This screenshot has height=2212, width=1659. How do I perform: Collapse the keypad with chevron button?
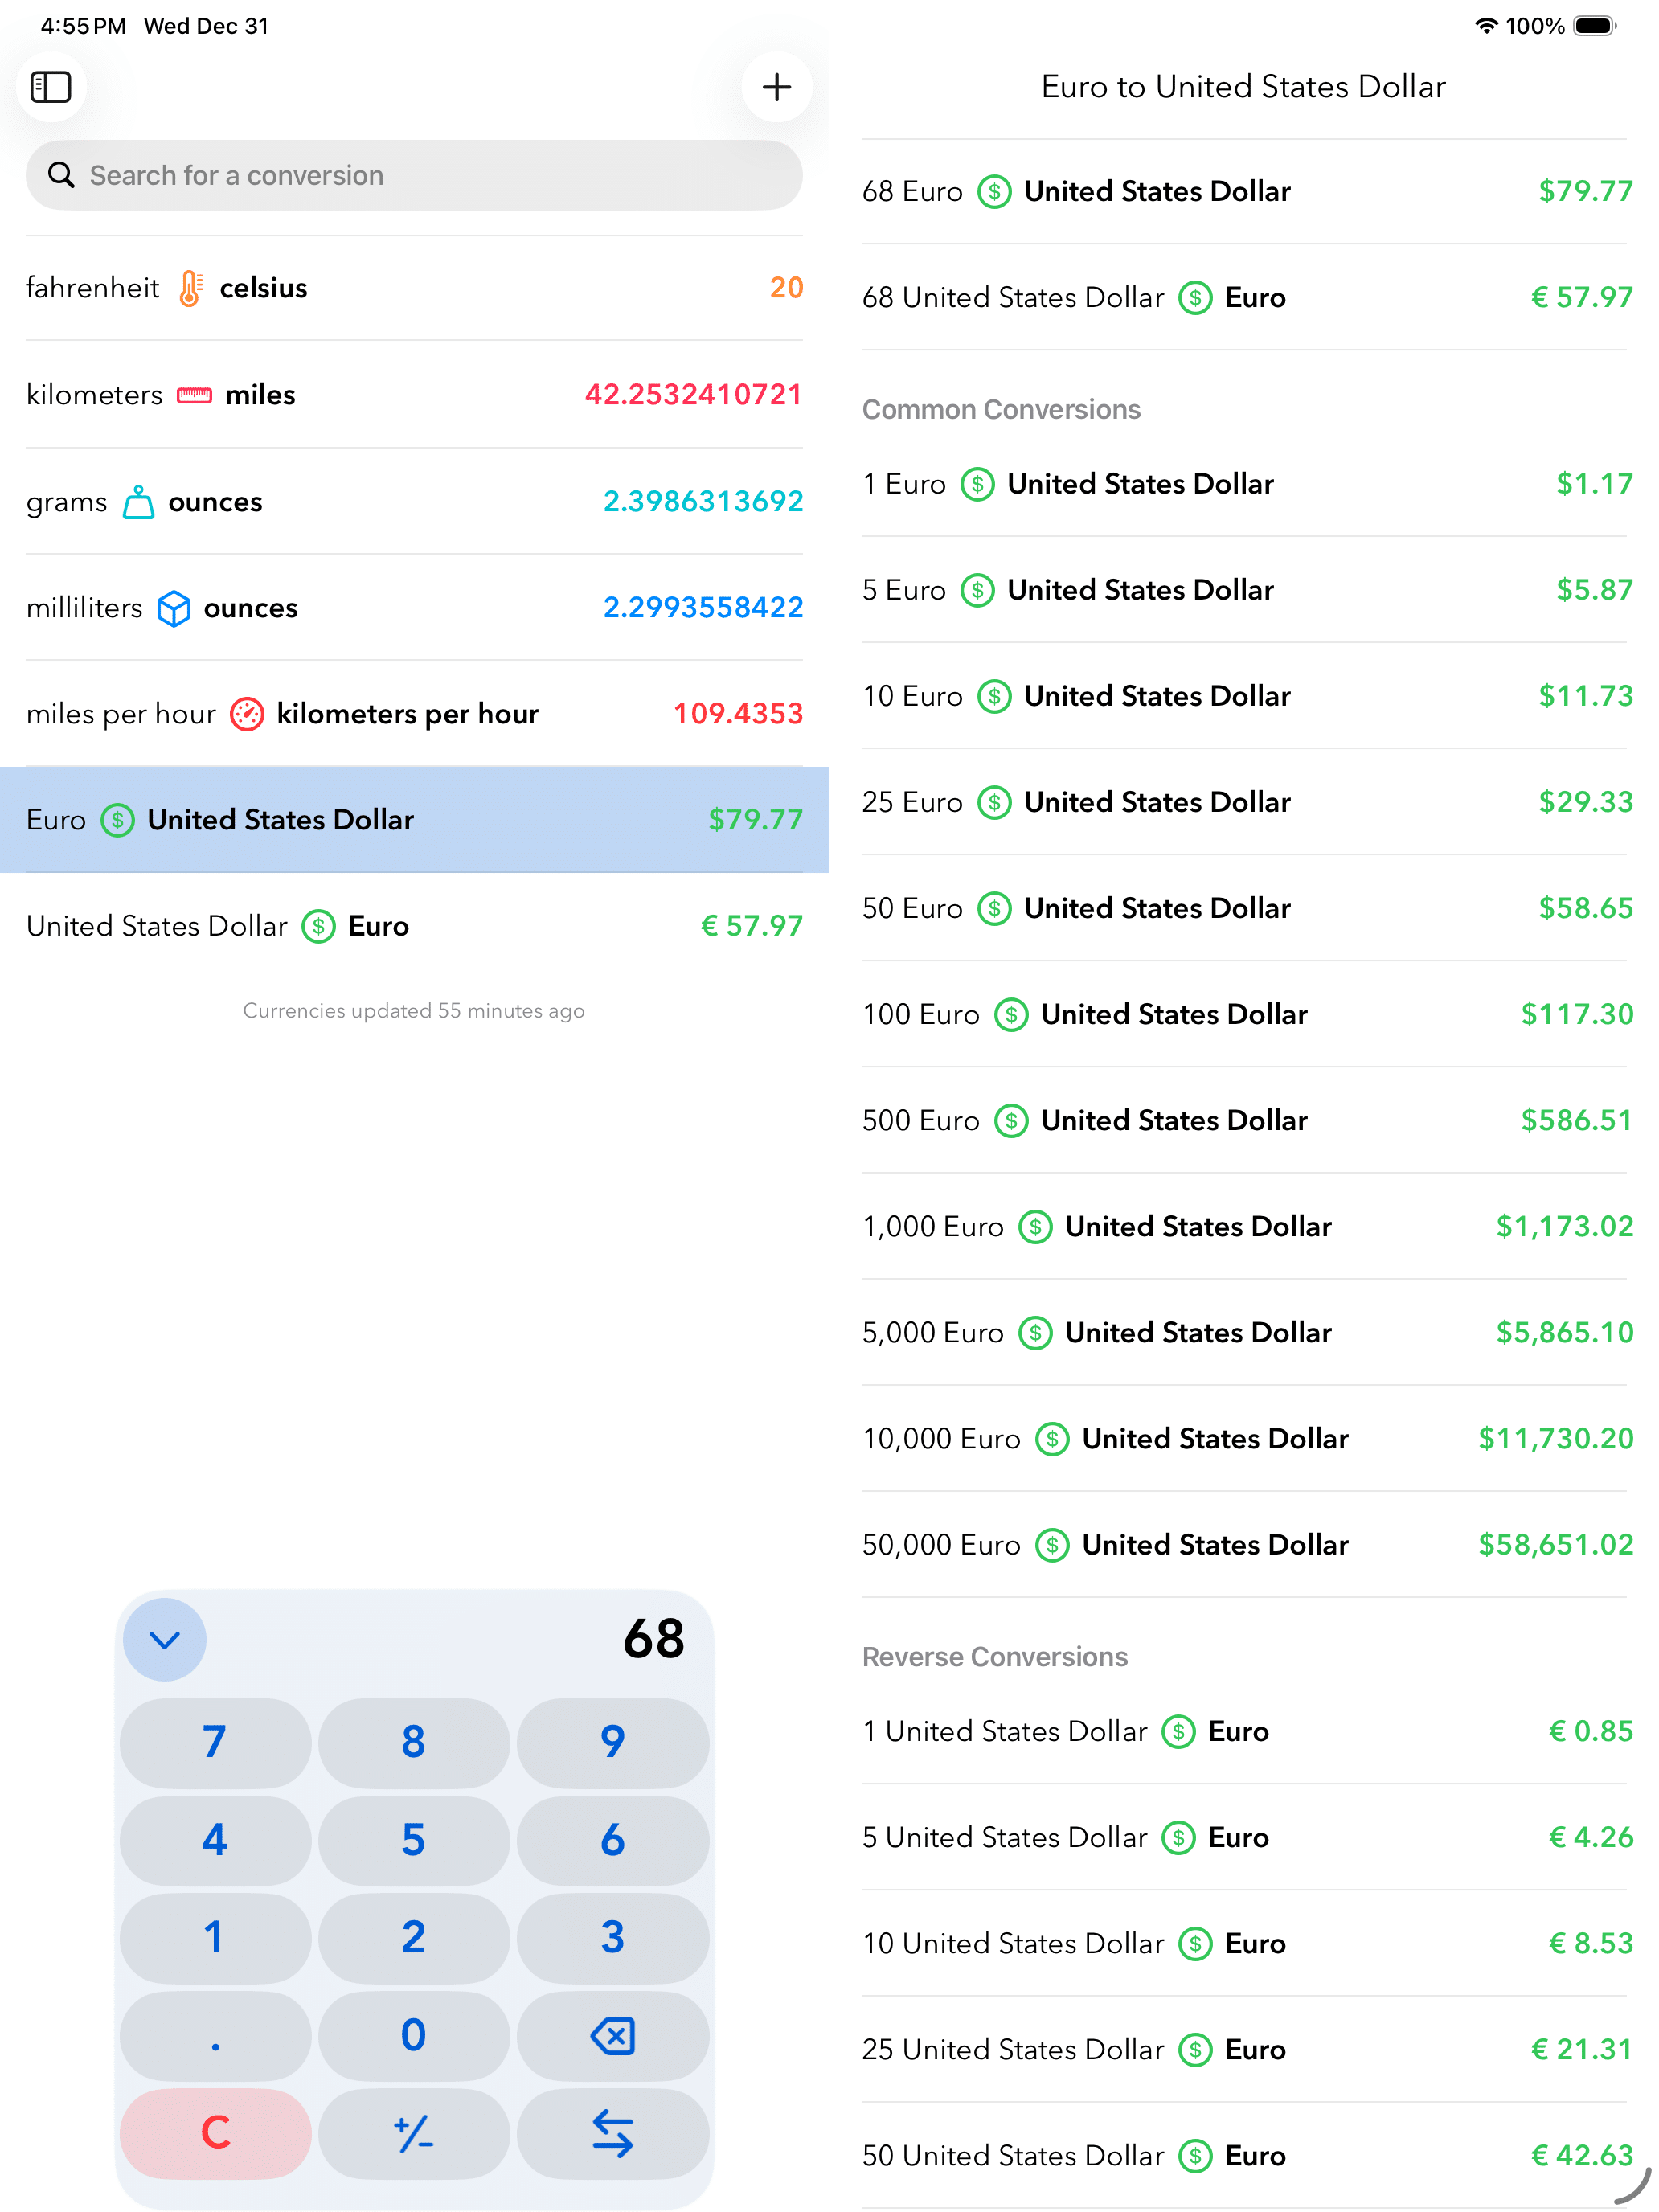(x=165, y=1639)
